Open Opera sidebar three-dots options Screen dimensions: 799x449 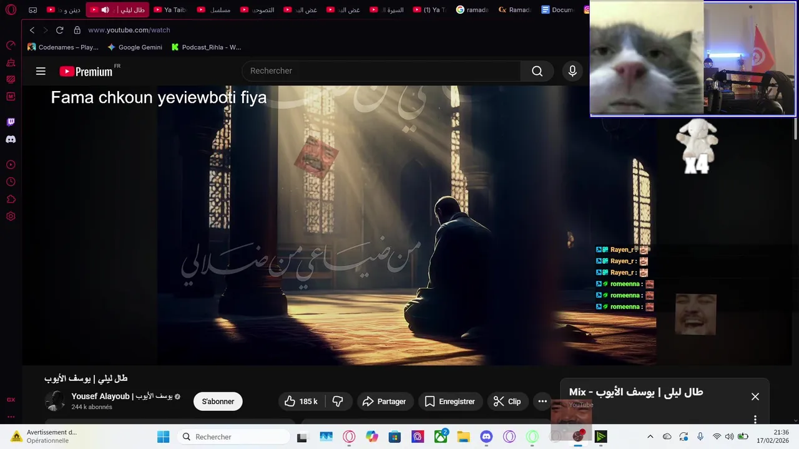pyautogui.click(x=11, y=417)
